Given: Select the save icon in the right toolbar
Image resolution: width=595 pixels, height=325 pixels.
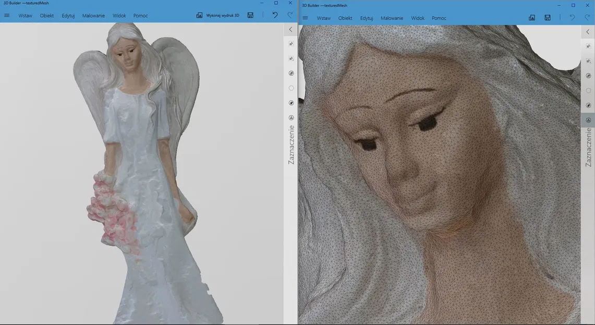Looking at the screenshot, I should pyautogui.click(x=547, y=17).
